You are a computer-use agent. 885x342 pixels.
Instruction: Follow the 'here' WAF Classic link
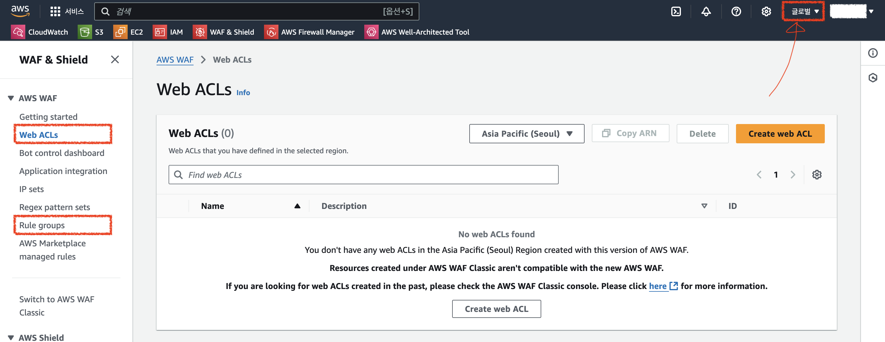[x=657, y=286]
